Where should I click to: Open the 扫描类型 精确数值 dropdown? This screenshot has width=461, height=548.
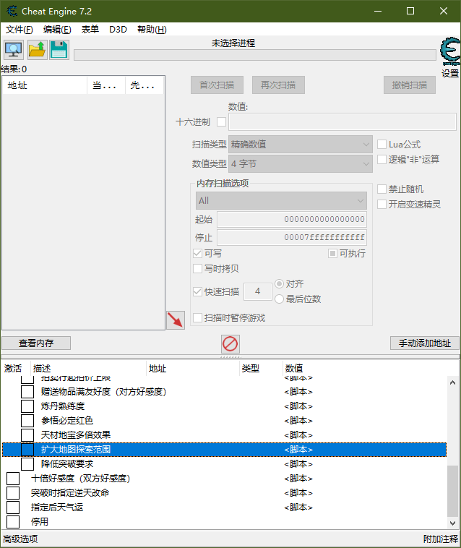[x=301, y=145]
